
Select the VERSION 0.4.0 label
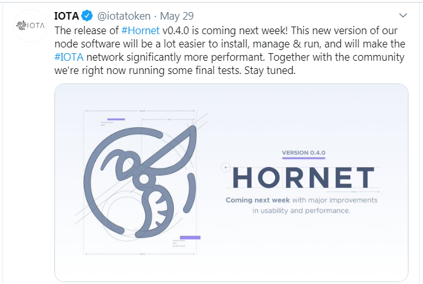[x=303, y=153]
